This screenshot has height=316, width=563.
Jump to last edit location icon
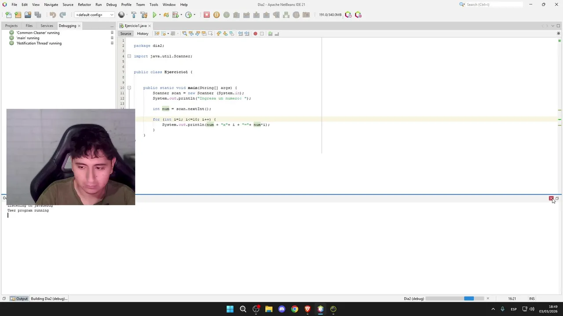point(157,33)
